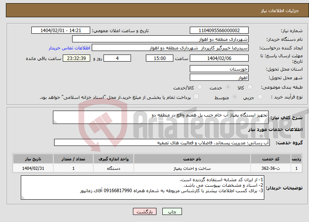309x222 pixels.
Task: Click the deadline hour field 15:00
Action: tap(160, 58)
